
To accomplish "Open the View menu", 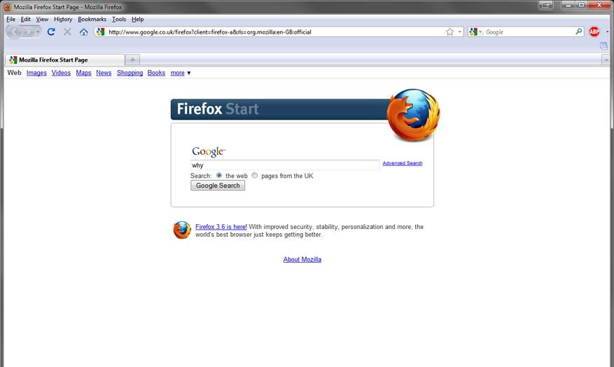I will point(42,19).
